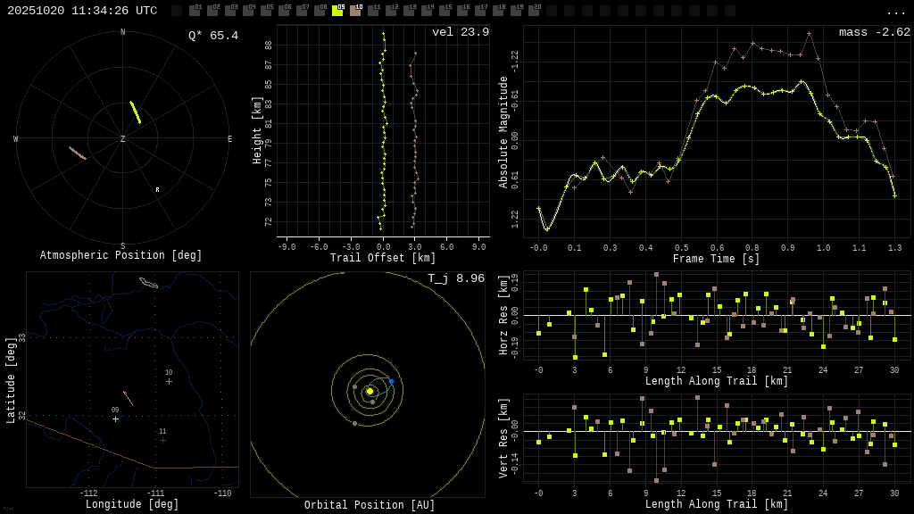Click station 09 cross marker on map
This screenshot has width=914, height=514.
click(115, 419)
